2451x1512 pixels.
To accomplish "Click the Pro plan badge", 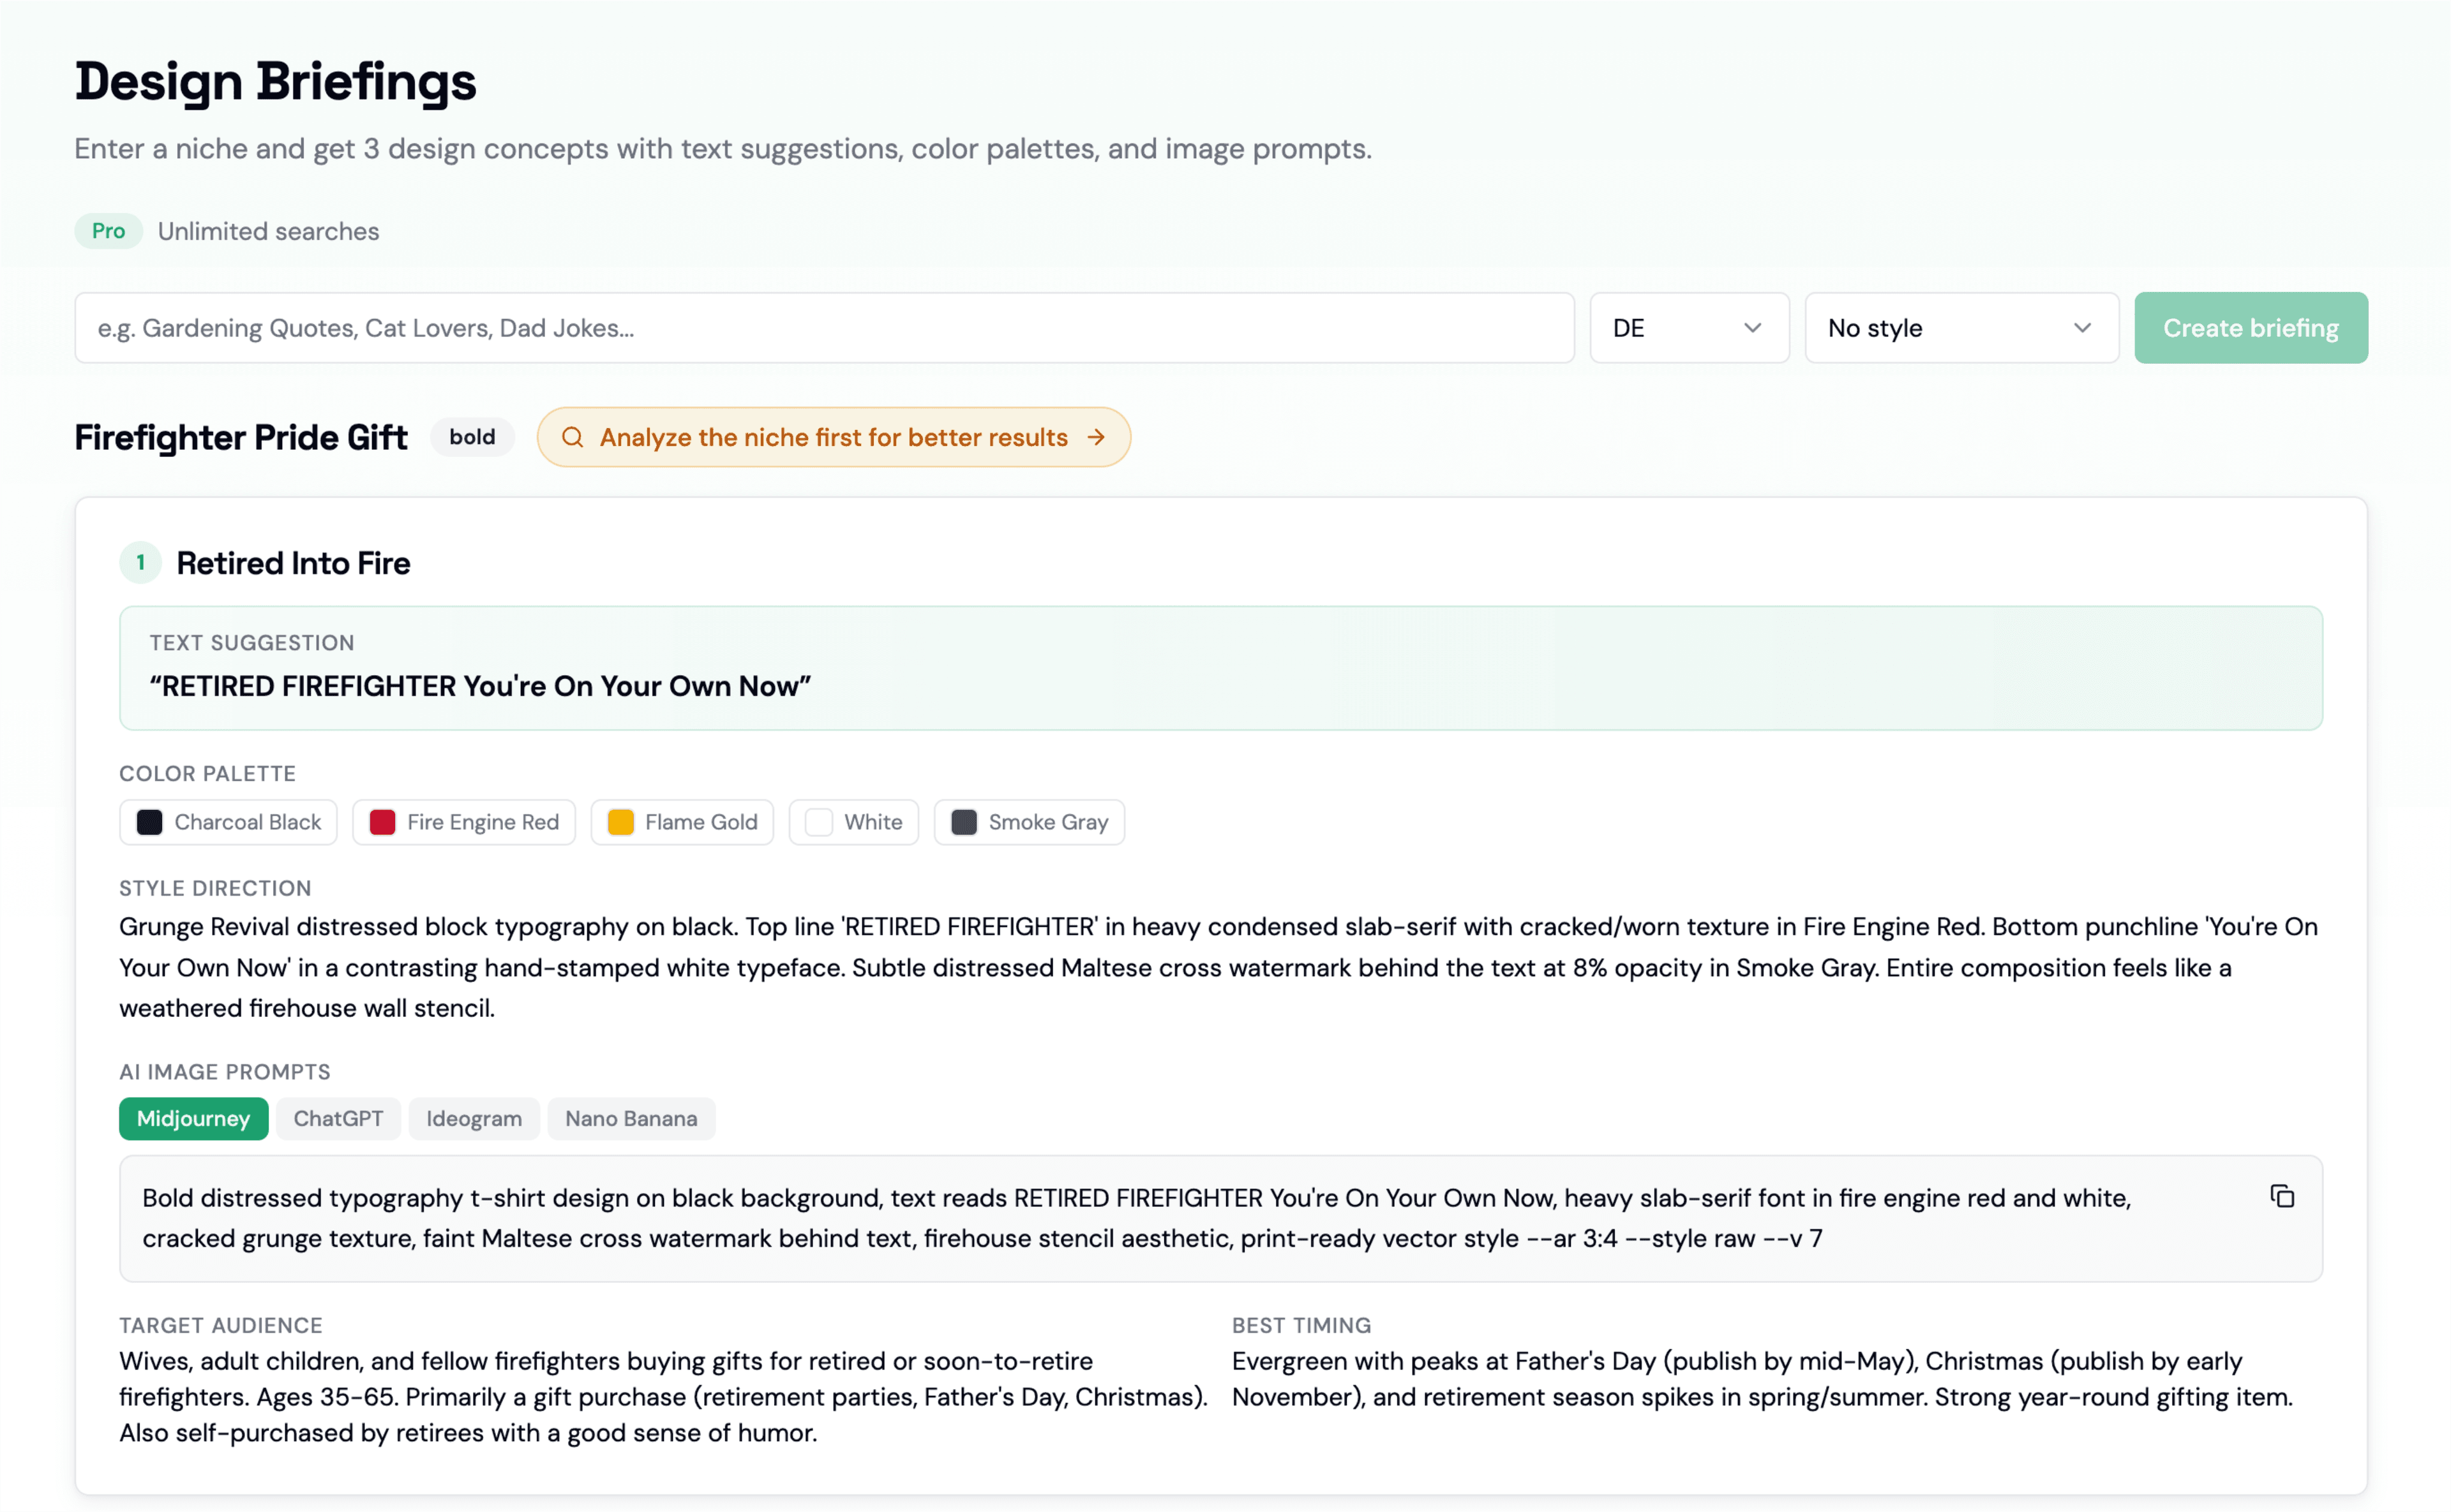I will [x=108, y=231].
